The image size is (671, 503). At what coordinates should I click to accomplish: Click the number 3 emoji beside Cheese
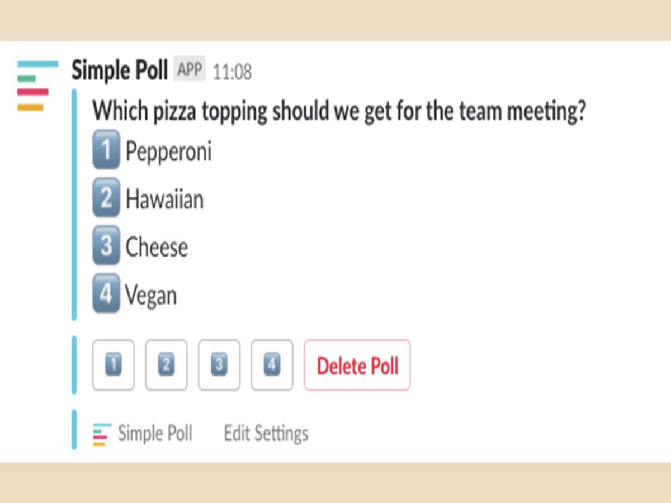coord(106,245)
